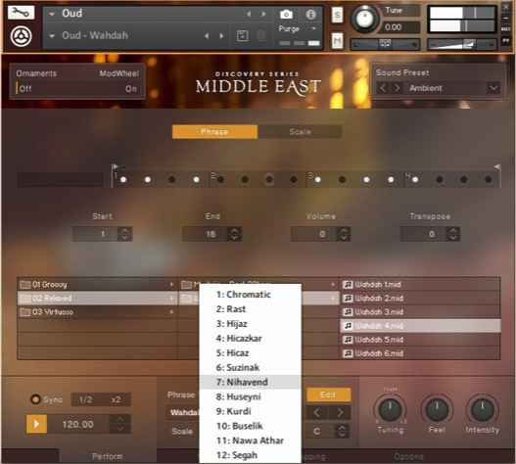Select the 02 Relaxed folder
This screenshot has width=516, height=464.
pos(97,299)
